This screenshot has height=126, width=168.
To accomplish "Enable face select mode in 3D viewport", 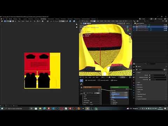I will click(94, 21).
